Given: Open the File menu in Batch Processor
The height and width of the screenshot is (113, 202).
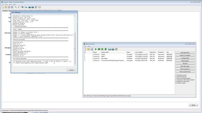Looking at the screenshot, I should coord(85,46).
